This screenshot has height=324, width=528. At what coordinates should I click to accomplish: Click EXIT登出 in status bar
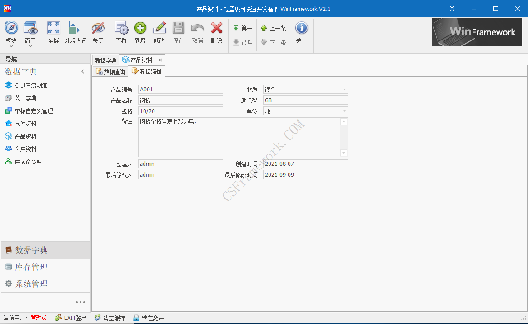click(71, 318)
